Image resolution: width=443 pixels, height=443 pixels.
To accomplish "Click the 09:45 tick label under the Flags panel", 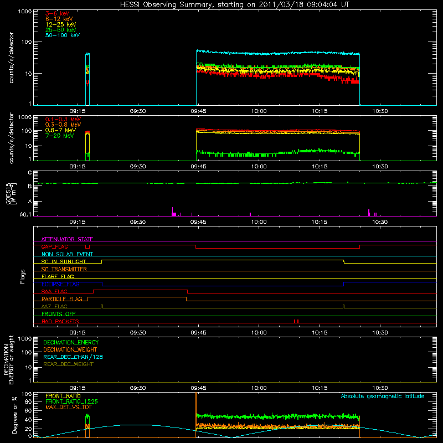I will click(198, 333).
